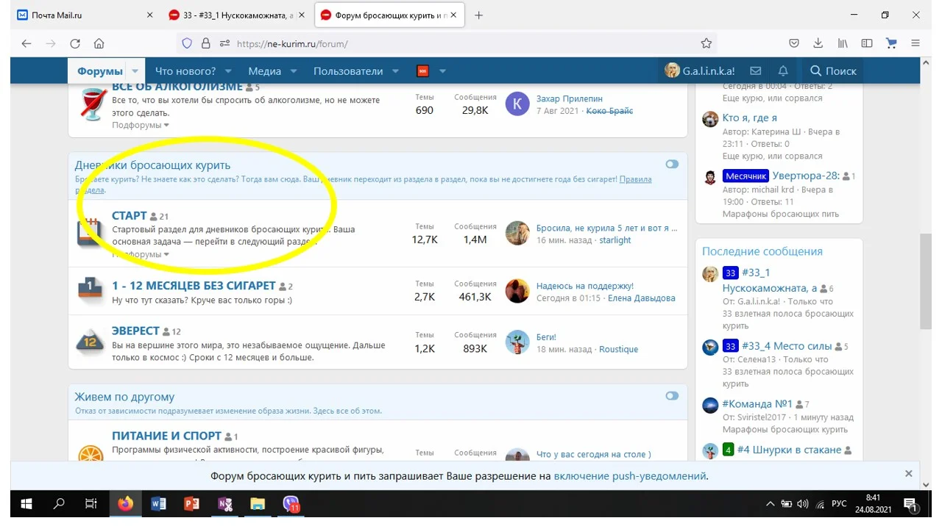Screen dimensions: 942x529
Task: Open the Firefox downloads arrow icon
Action: [818, 43]
